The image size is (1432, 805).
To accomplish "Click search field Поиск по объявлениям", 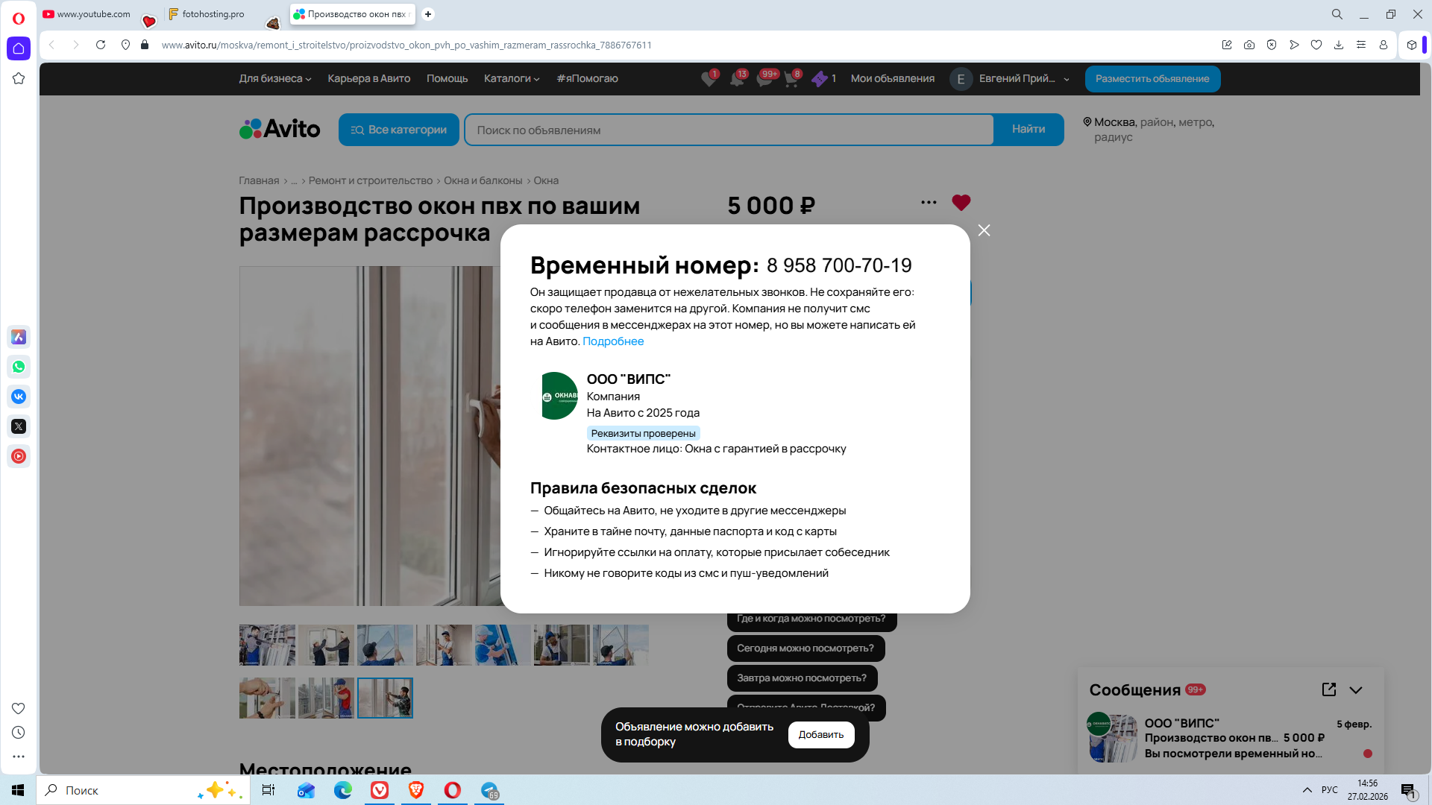I will point(728,130).
